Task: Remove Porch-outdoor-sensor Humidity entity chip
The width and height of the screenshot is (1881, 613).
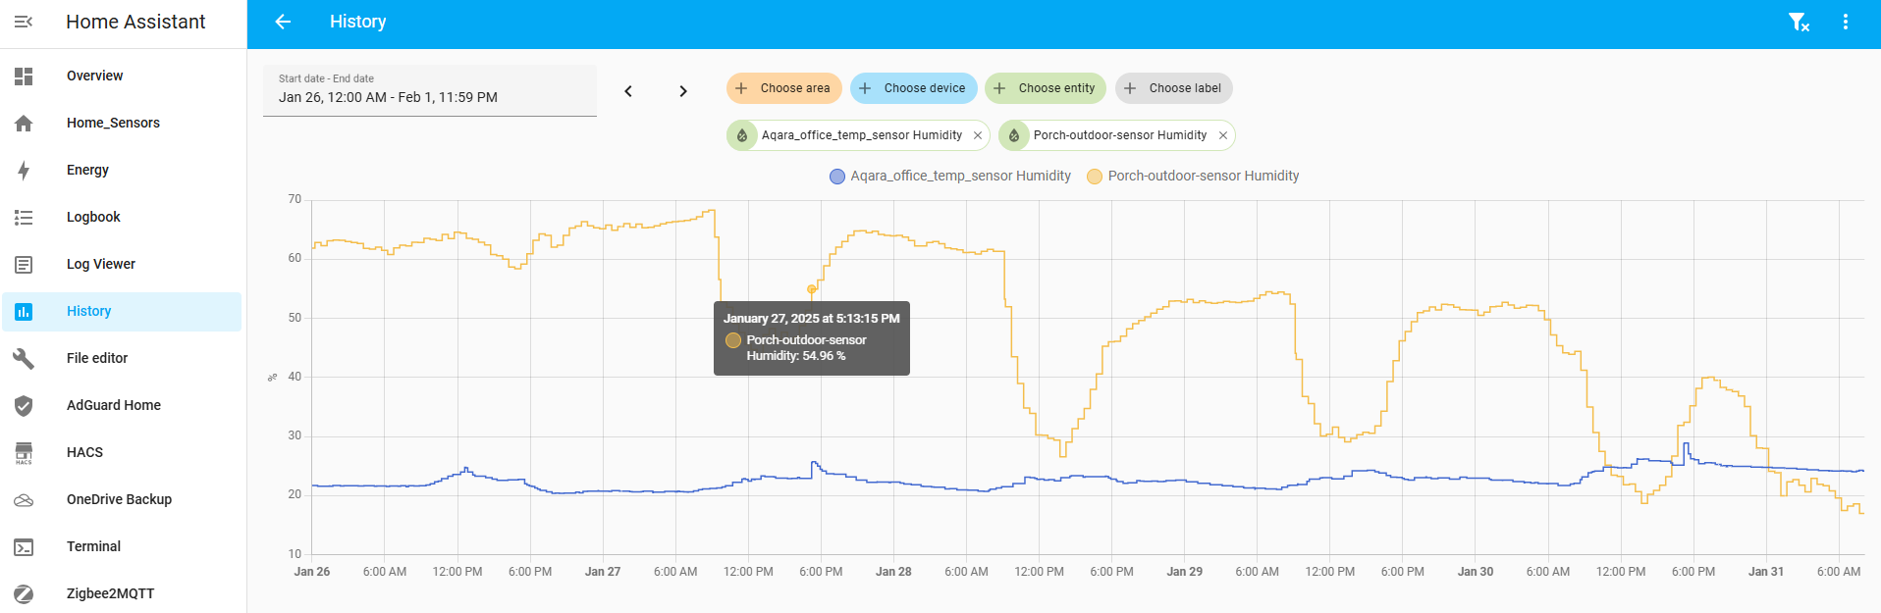Action: pos(1222,135)
